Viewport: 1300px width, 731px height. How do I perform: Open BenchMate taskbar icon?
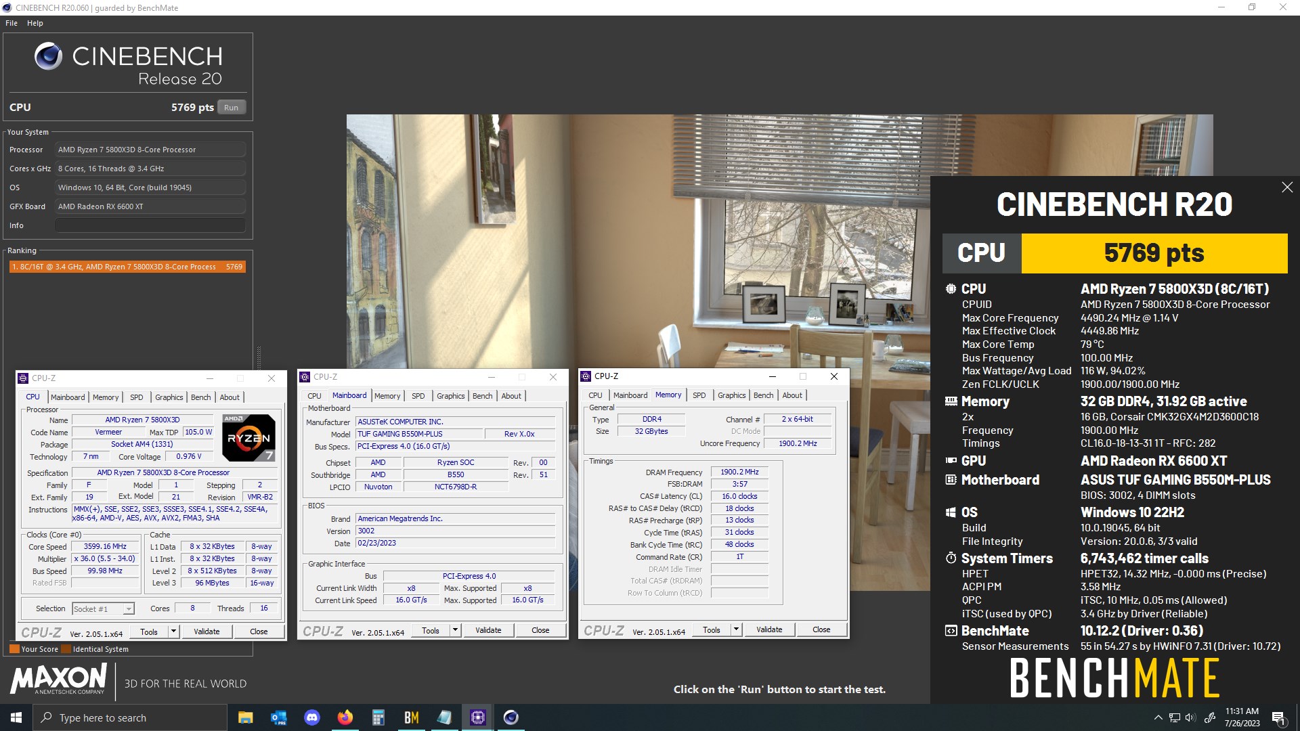point(411,717)
